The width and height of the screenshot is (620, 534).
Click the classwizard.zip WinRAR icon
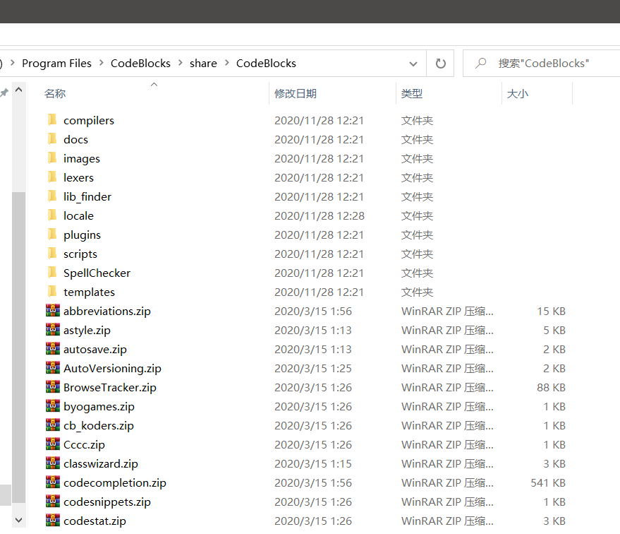53,463
